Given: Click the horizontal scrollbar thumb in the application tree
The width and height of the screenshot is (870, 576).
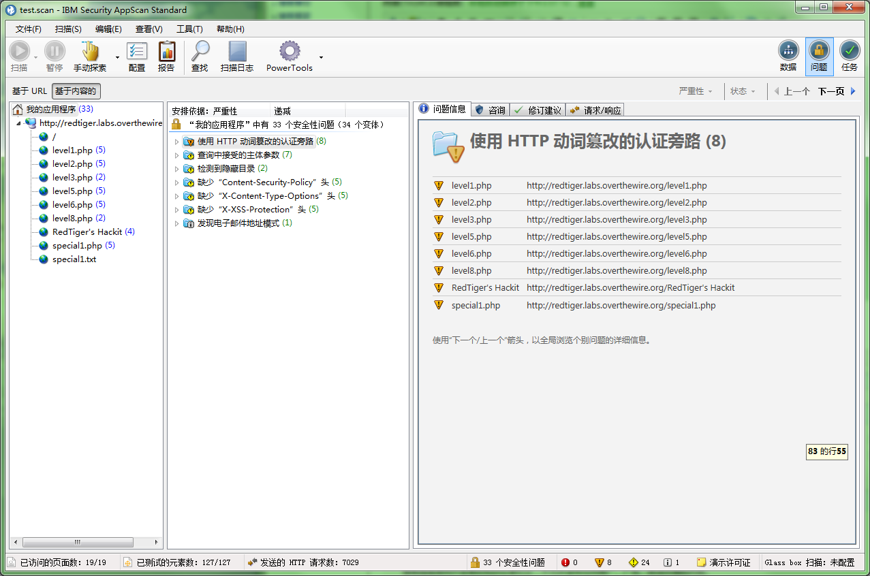Looking at the screenshot, I should pyautogui.click(x=78, y=543).
